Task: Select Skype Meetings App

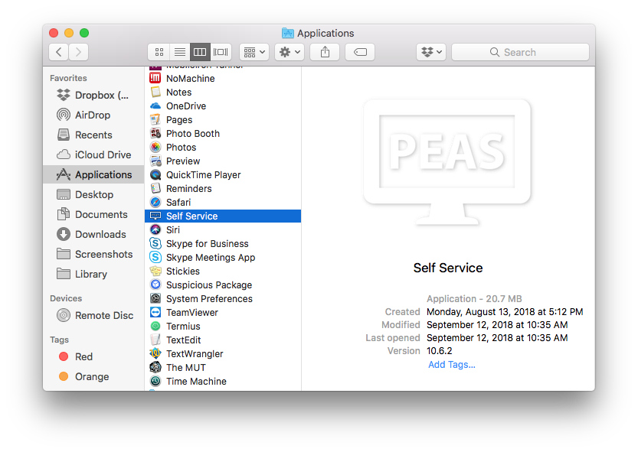Action: click(x=223, y=258)
